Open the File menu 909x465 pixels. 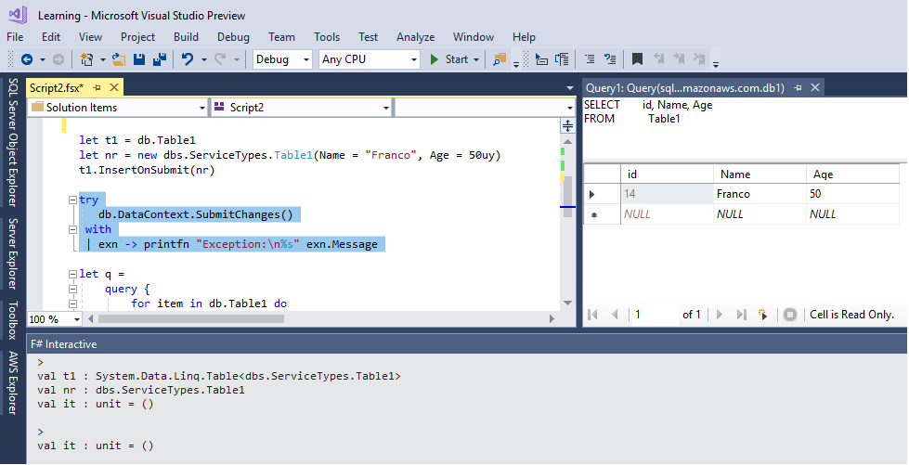pos(15,36)
